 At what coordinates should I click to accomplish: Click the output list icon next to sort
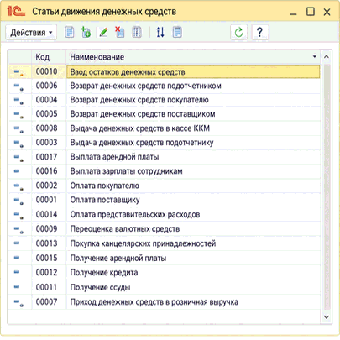[177, 32]
